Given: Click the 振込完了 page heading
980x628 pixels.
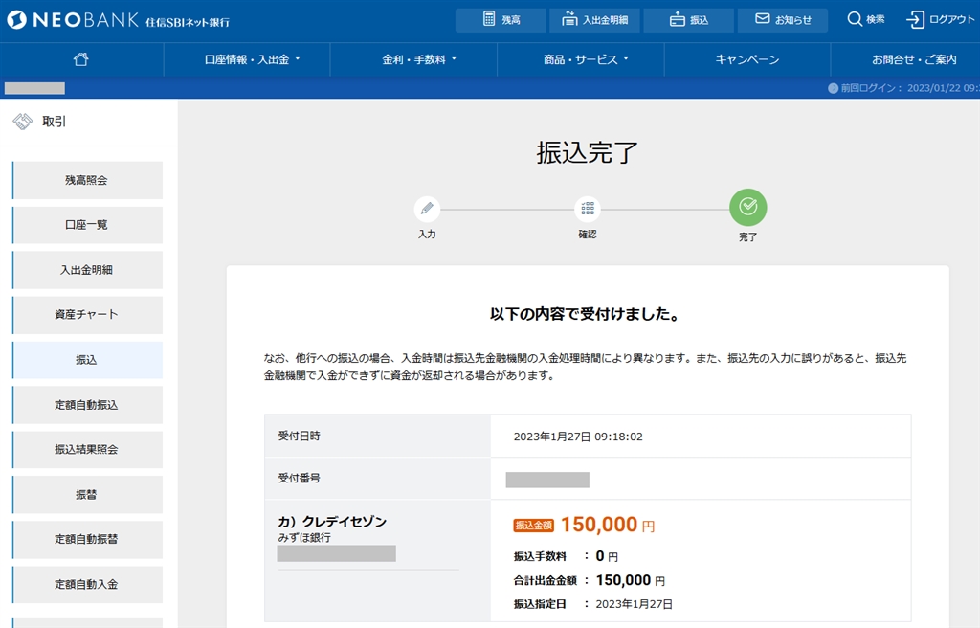Looking at the screenshot, I should pos(587,152).
